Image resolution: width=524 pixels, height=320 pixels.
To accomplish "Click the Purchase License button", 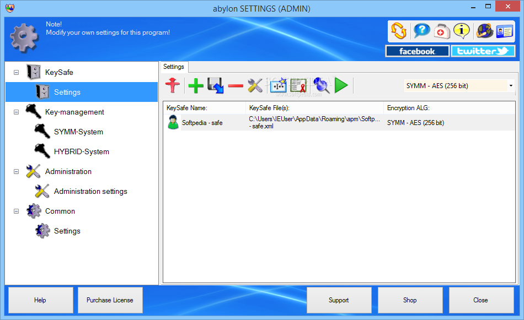I will pyautogui.click(x=110, y=300).
